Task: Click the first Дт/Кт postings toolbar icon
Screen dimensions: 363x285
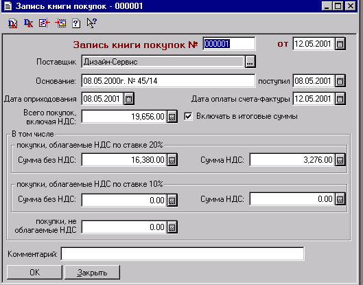Action: pos(13,23)
